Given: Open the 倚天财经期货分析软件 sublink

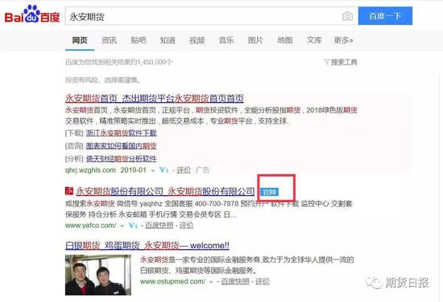Looking at the screenshot, I should click(x=121, y=158).
